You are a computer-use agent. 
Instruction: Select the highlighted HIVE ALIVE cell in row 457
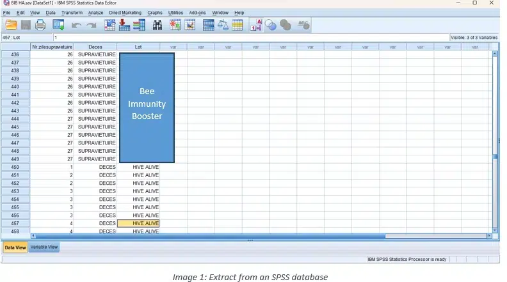(138, 223)
